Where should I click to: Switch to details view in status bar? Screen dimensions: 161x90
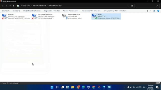pyautogui.click(x=156, y=83)
